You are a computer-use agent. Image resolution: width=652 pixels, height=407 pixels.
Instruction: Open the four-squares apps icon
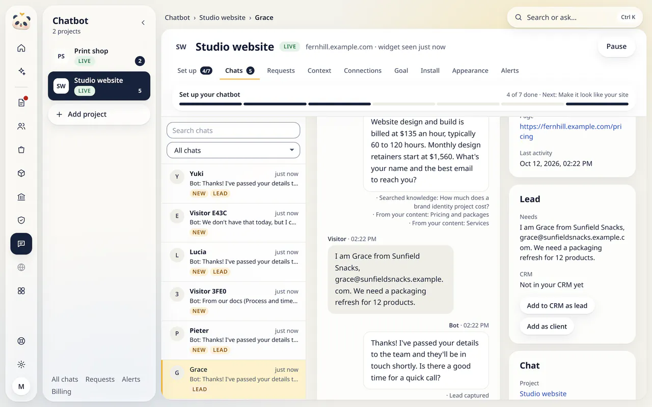21,290
